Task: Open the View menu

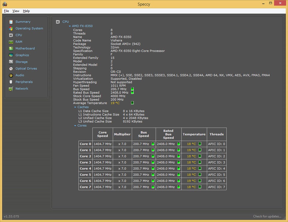Action: 16,11
